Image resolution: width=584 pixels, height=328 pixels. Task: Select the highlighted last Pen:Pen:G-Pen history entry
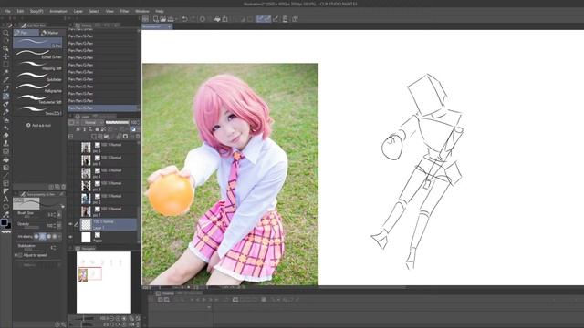click(x=102, y=108)
